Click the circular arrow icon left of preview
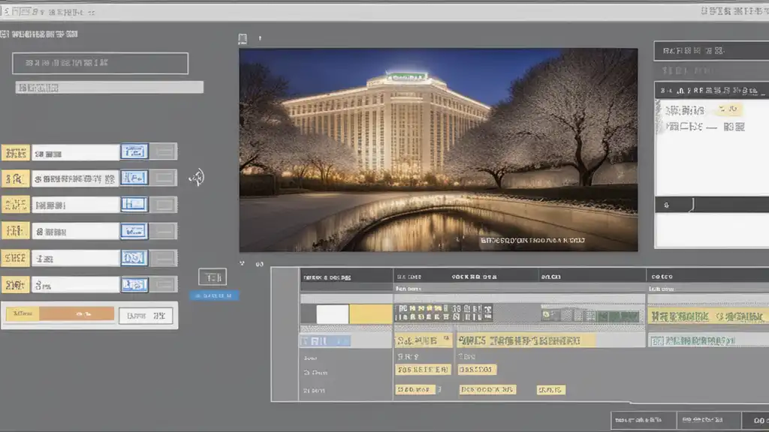Viewport: 769px width, 432px height. click(x=196, y=178)
